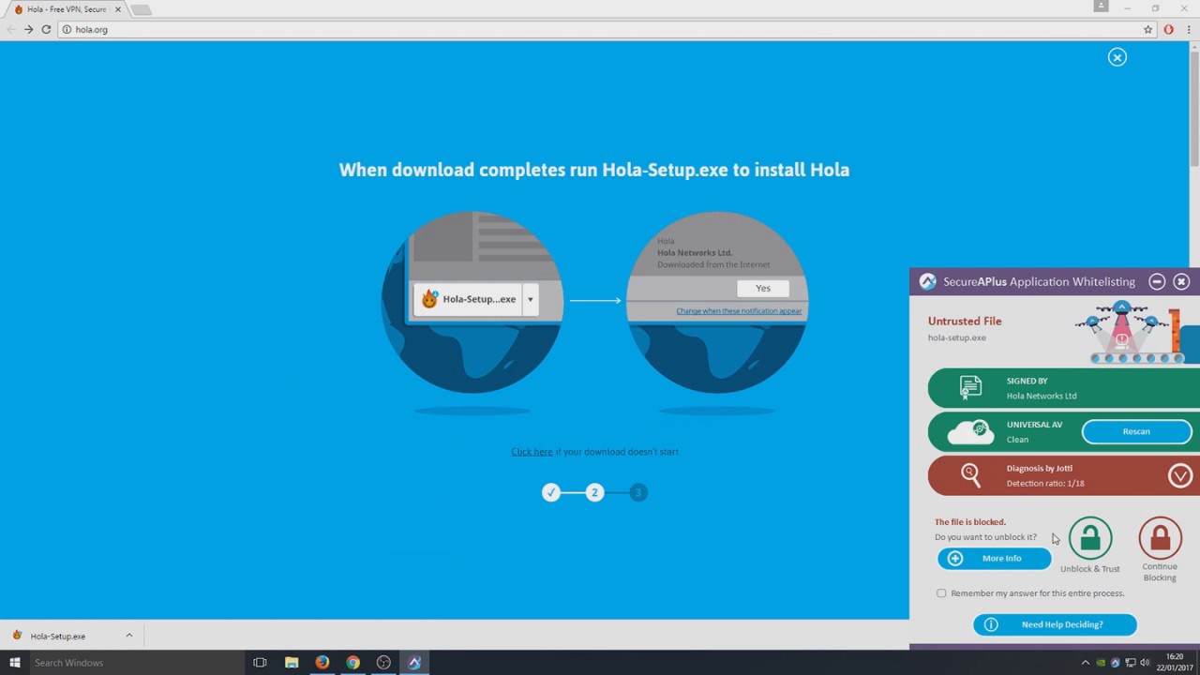
Task: Bookmark this page with the star icon
Action: (x=1147, y=29)
